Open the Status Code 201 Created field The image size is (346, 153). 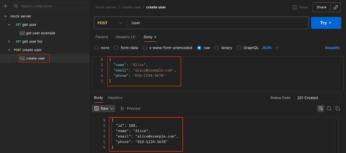pos(317,98)
